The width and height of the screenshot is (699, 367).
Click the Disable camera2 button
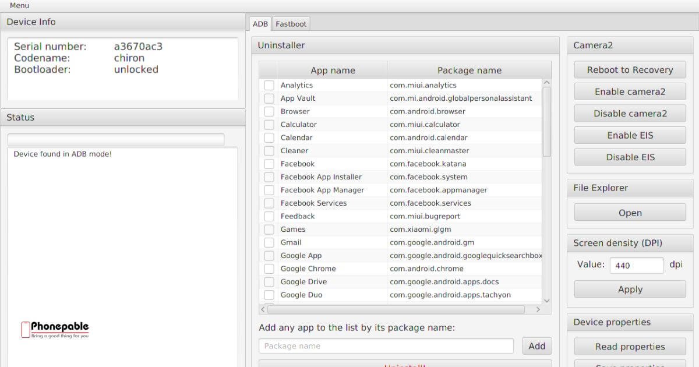point(630,114)
